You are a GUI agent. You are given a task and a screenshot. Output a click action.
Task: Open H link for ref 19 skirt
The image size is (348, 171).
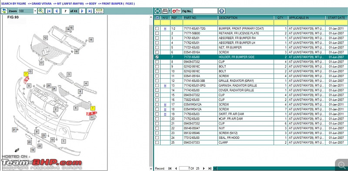(165, 114)
